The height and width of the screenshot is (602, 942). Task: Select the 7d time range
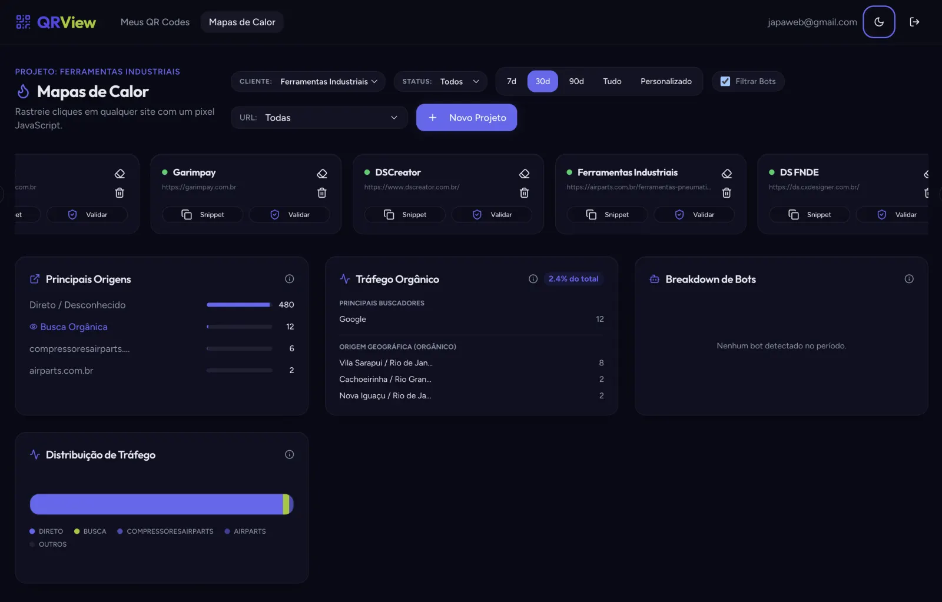point(512,81)
